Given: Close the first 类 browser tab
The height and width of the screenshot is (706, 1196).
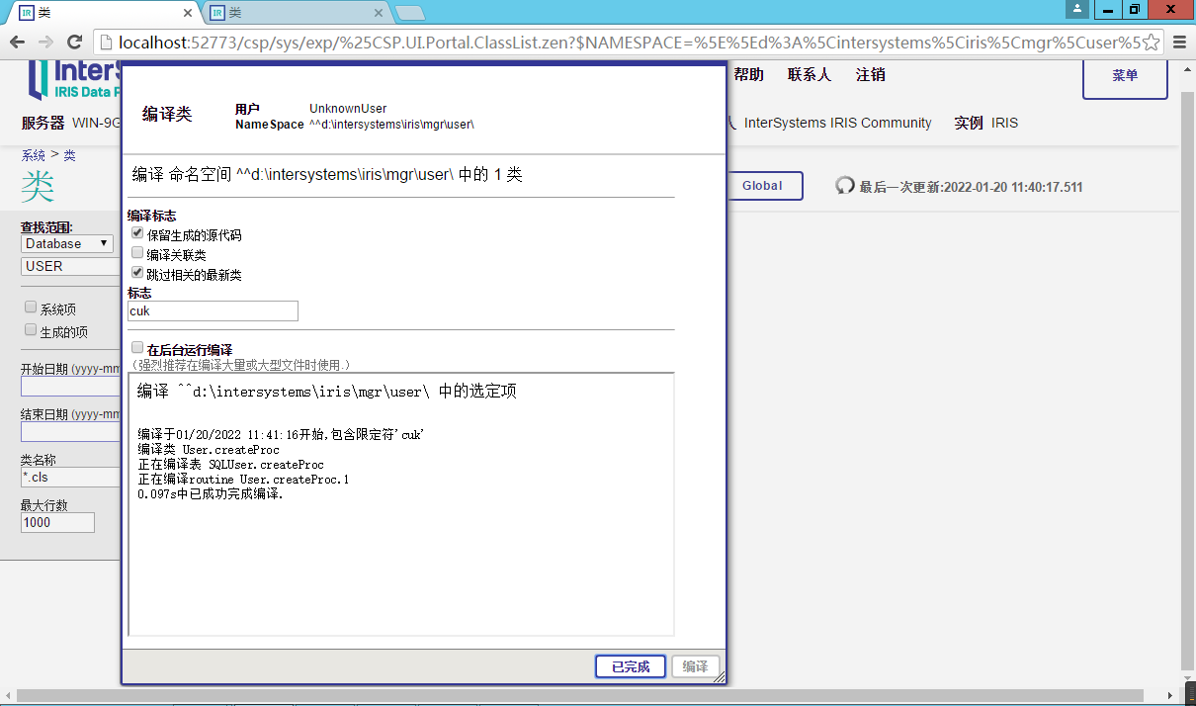Looking at the screenshot, I should pyautogui.click(x=188, y=13).
